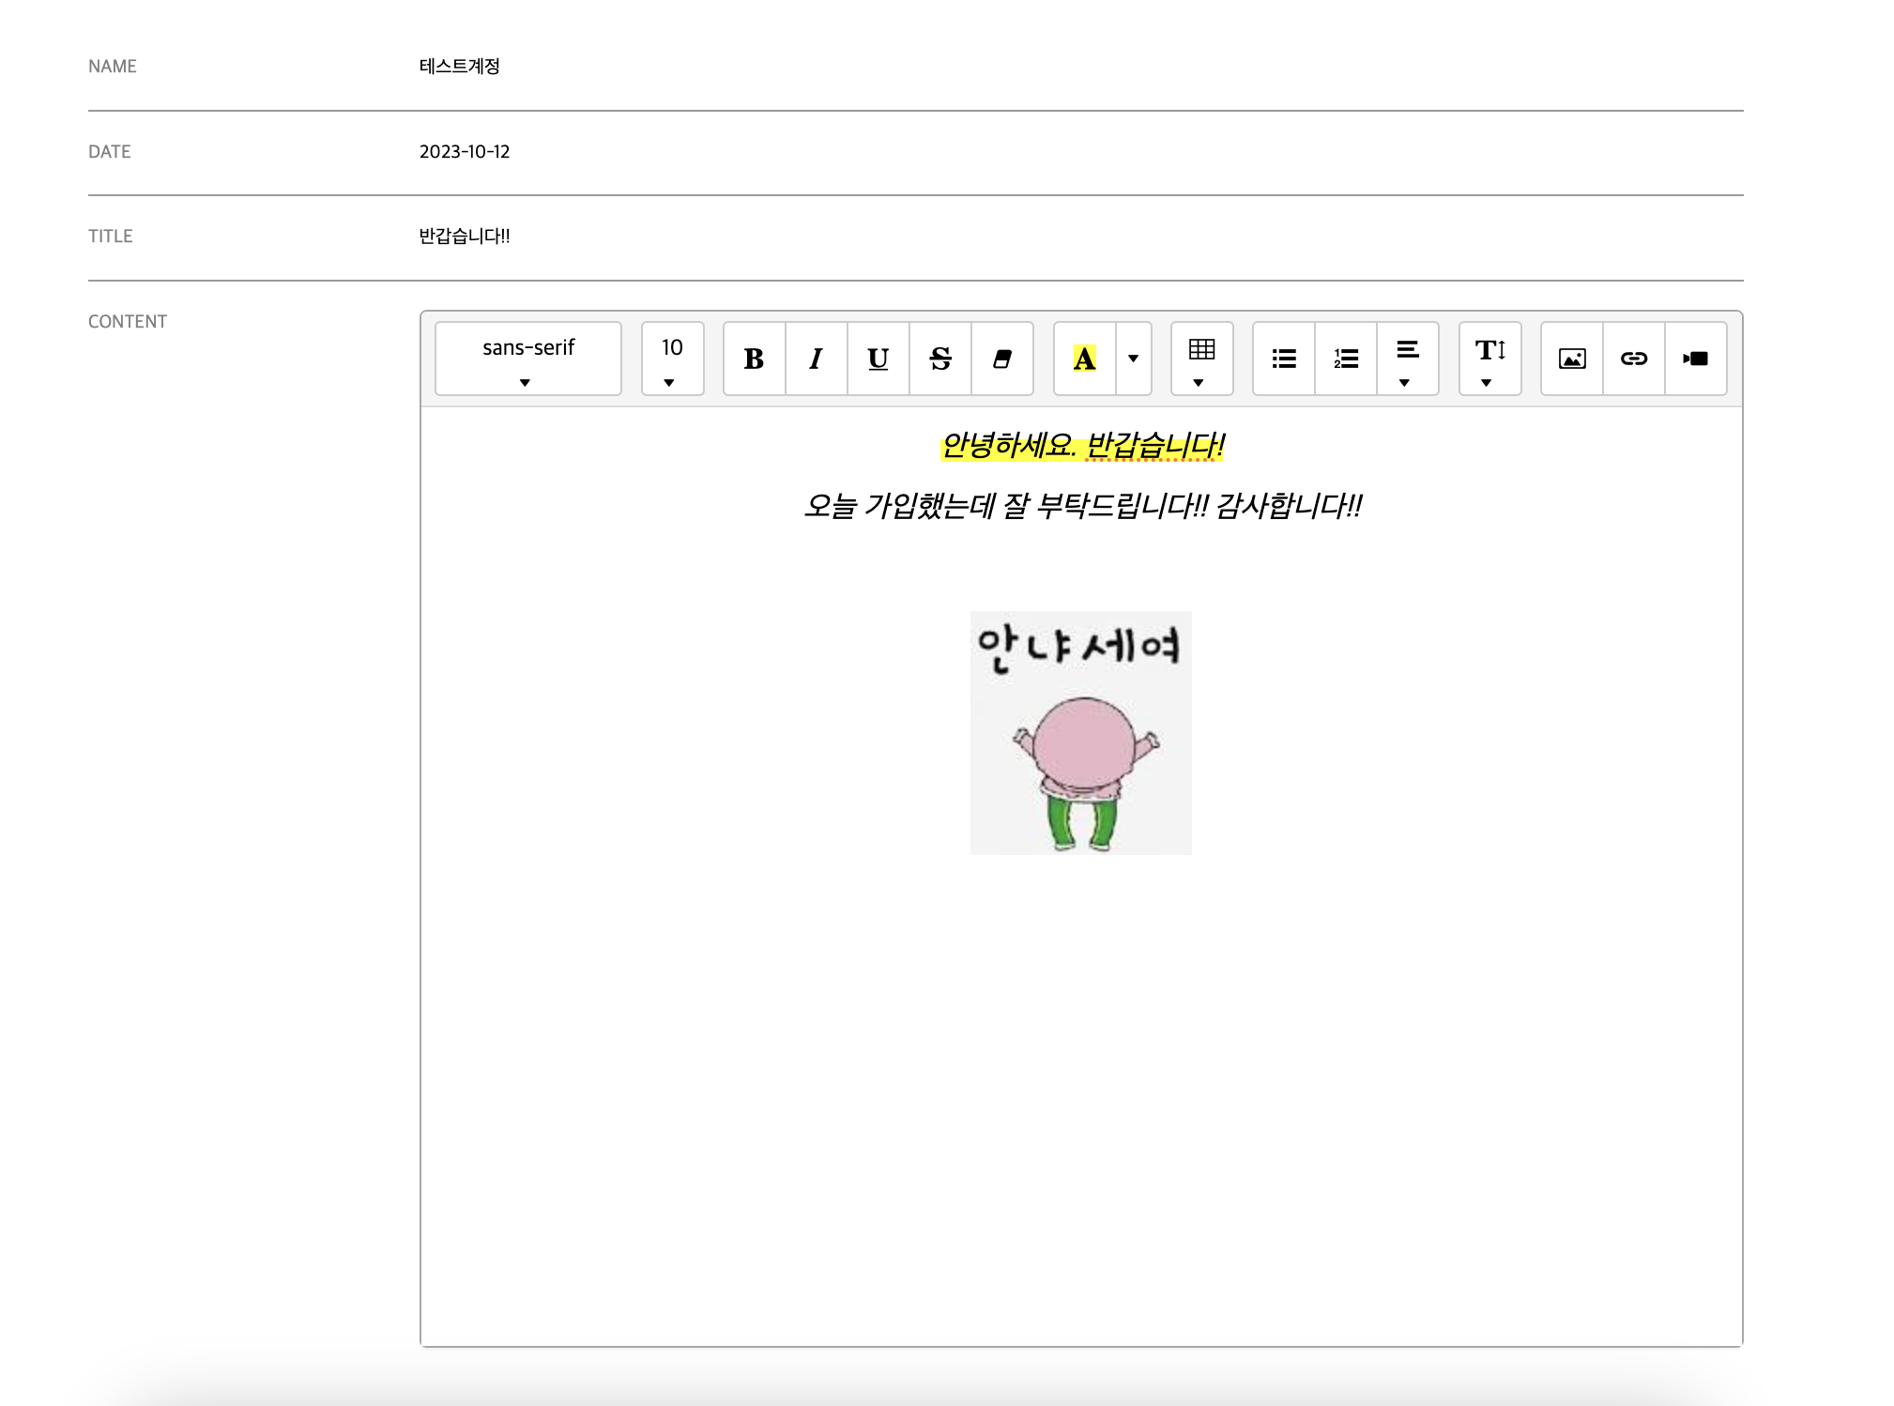The height and width of the screenshot is (1406, 1894).
Task: Toggle ordered list formatting
Action: pos(1344,359)
